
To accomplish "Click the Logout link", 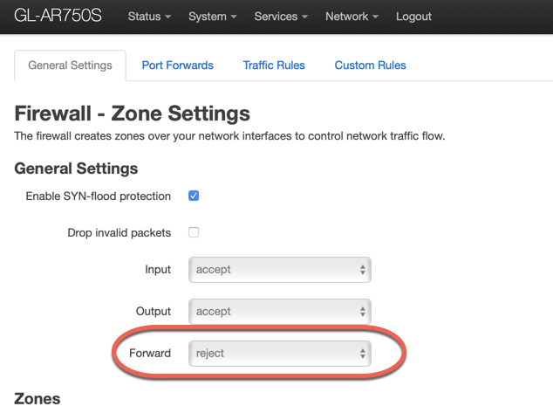I will (413, 17).
